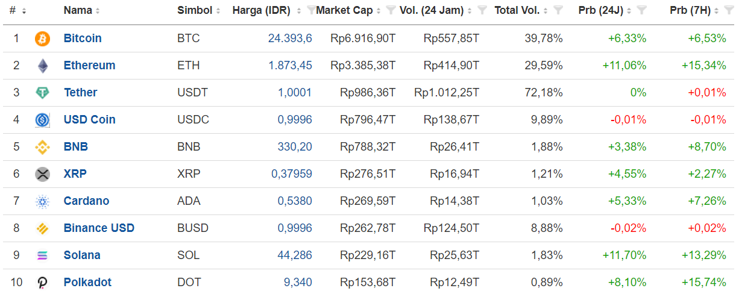Open the Bitcoin name link
The width and height of the screenshot is (736, 294).
[x=83, y=38]
